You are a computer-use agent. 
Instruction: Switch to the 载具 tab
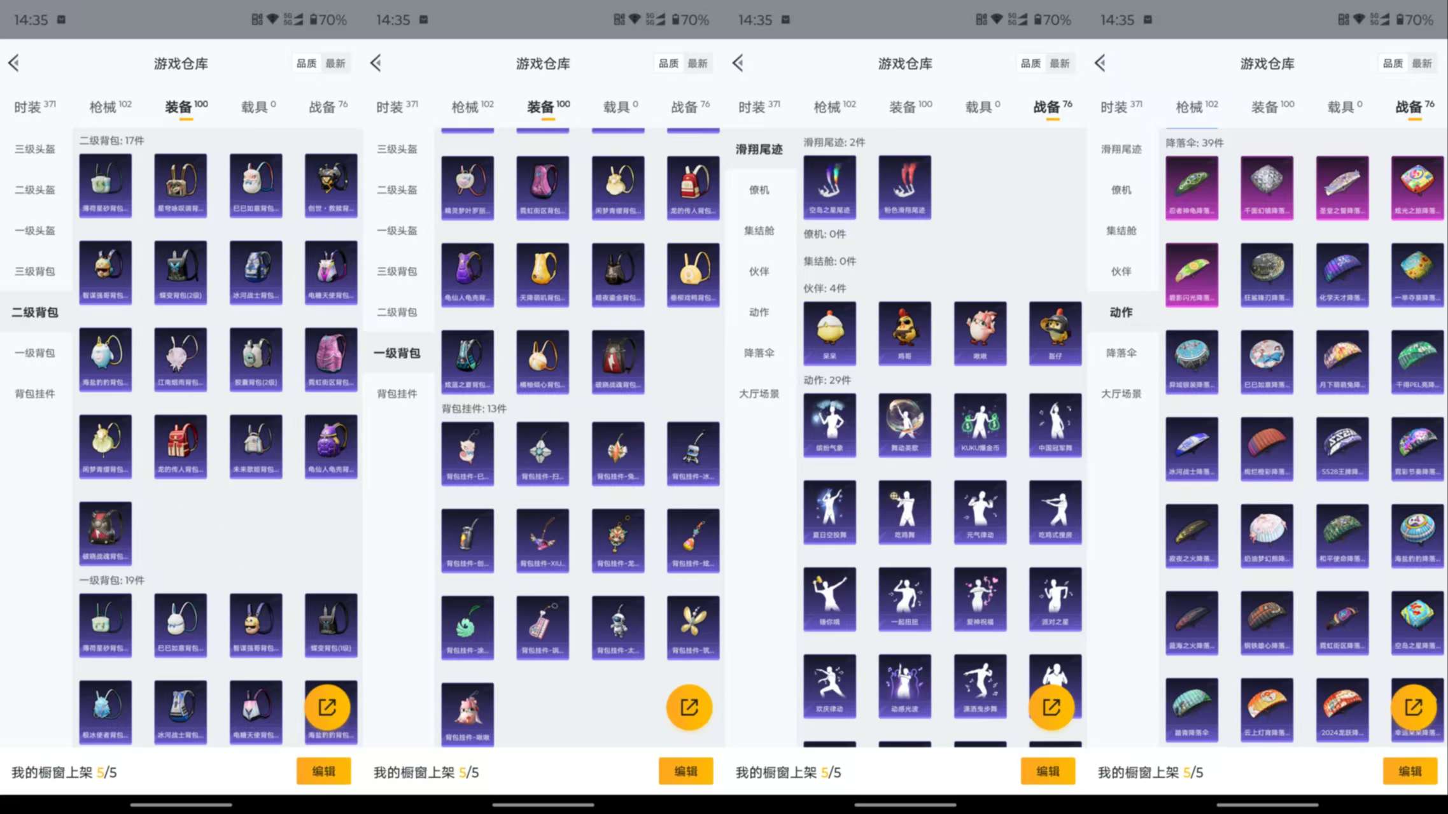(251, 106)
